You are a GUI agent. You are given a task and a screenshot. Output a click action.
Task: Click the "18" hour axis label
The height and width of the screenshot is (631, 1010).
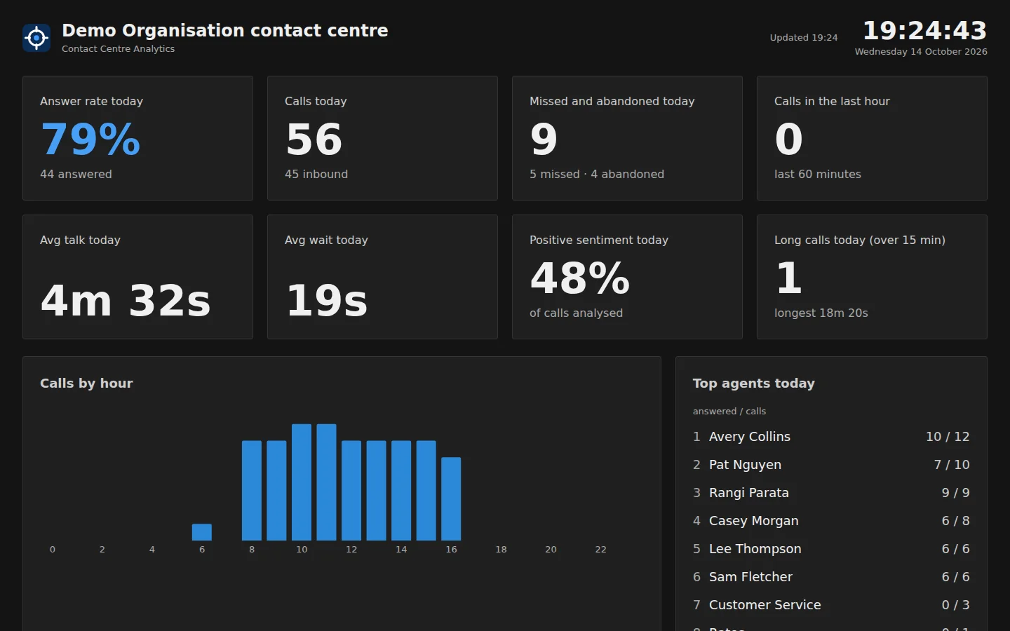[501, 550]
